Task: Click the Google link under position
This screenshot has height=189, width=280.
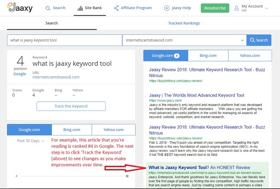Action: click(19, 74)
